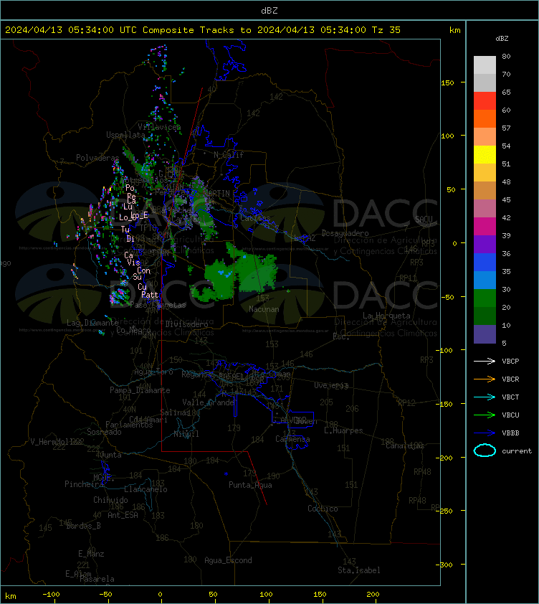This screenshot has height=604, width=539.
Task: Click the -200 tick on right axis
Action: pos(445,457)
